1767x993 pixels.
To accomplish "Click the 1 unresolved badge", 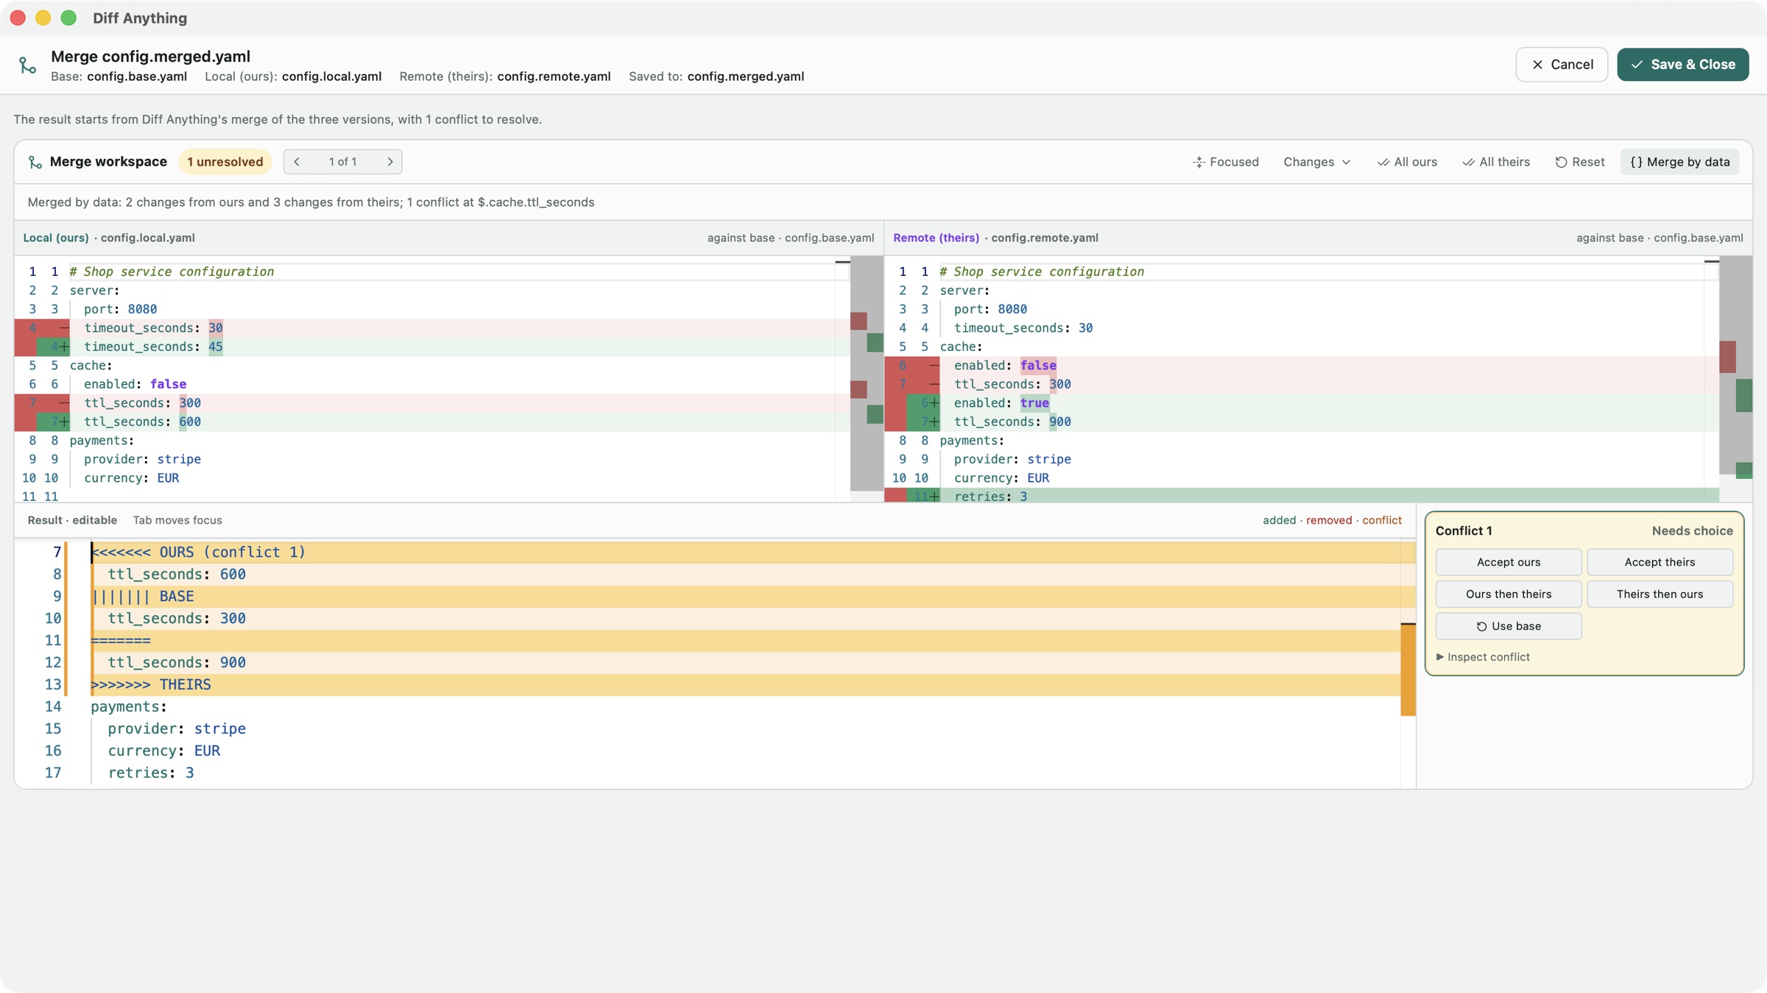I will [x=225, y=162].
